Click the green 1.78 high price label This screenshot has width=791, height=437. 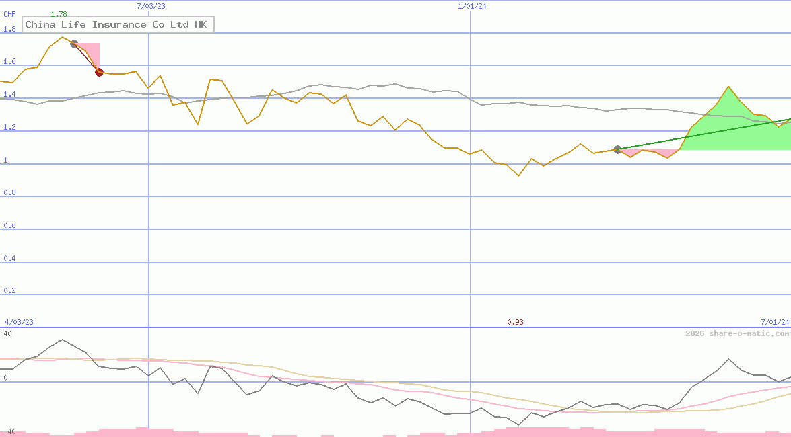tap(59, 14)
